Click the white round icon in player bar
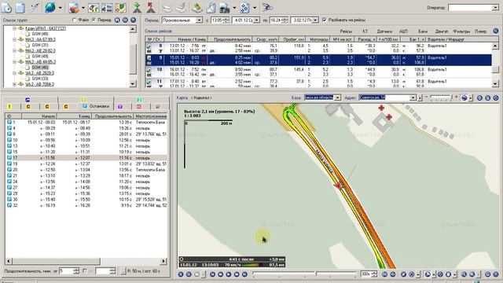503x283 pixels. [196, 274]
